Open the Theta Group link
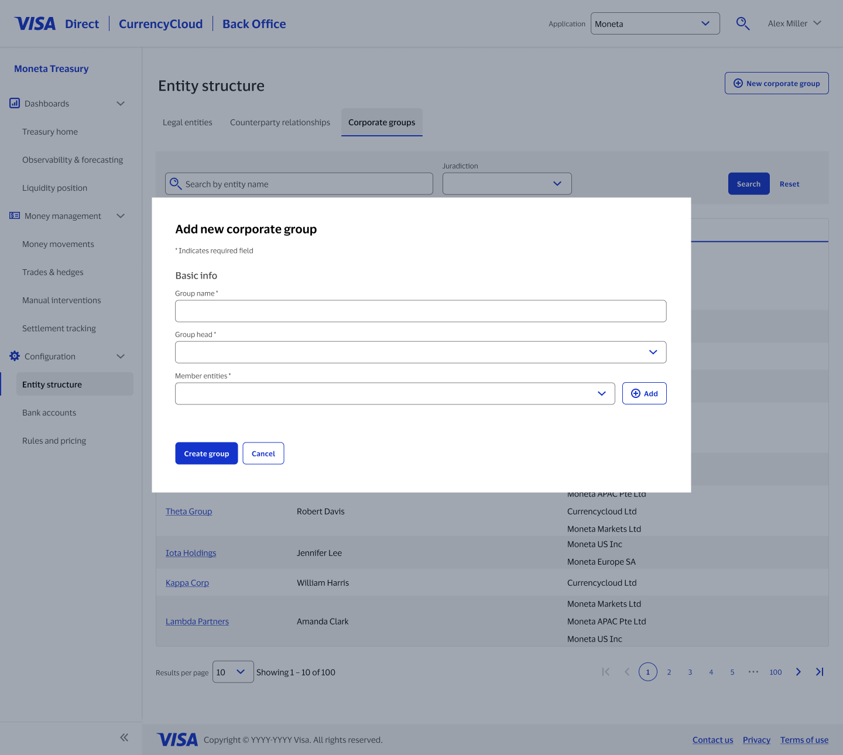843x755 pixels. coord(189,512)
